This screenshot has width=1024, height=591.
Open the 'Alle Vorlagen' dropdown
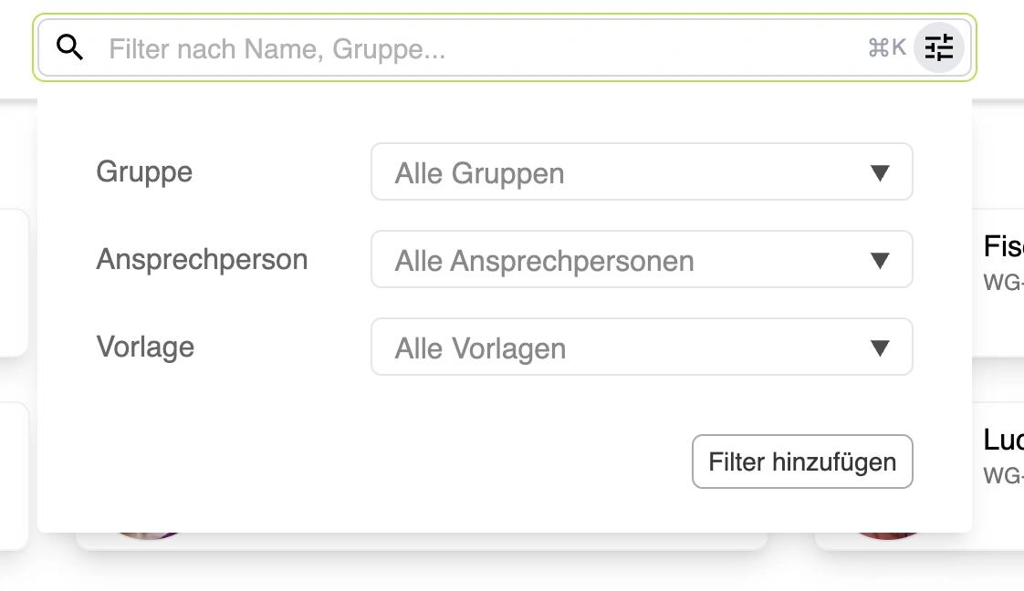[x=642, y=347]
